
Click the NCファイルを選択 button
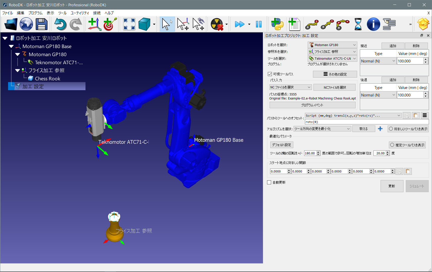tap(335, 87)
